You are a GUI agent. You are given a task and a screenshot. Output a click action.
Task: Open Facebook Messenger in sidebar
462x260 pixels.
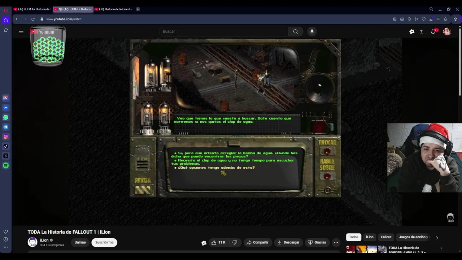6,108
